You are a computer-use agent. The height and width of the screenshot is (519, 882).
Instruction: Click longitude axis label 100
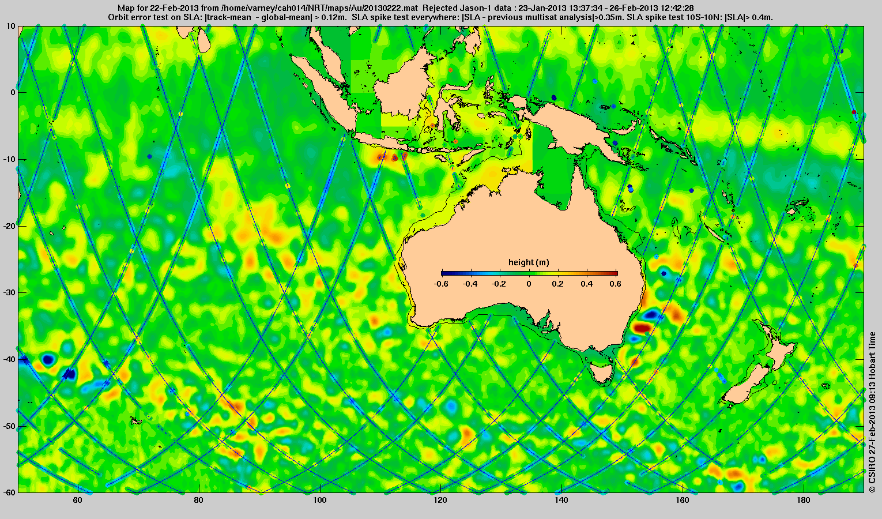coord(319,501)
